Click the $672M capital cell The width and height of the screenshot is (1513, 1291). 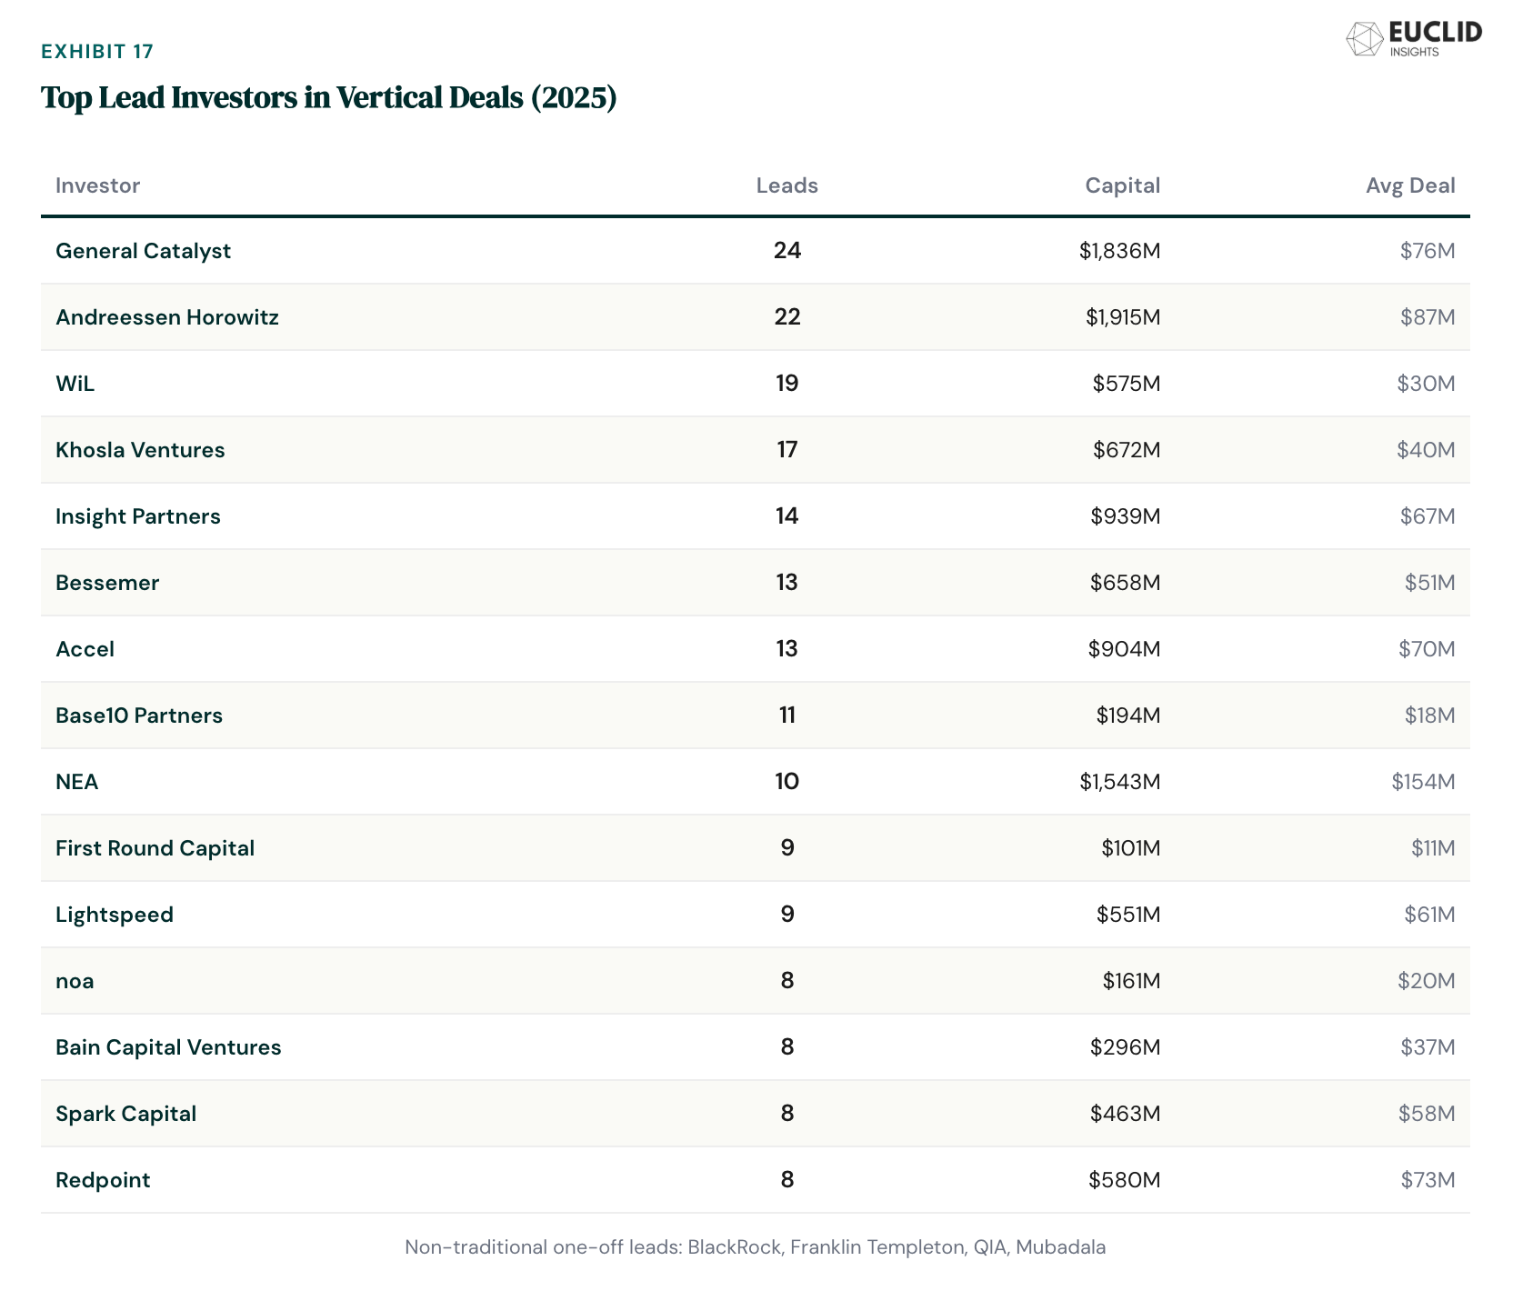coord(1127,450)
